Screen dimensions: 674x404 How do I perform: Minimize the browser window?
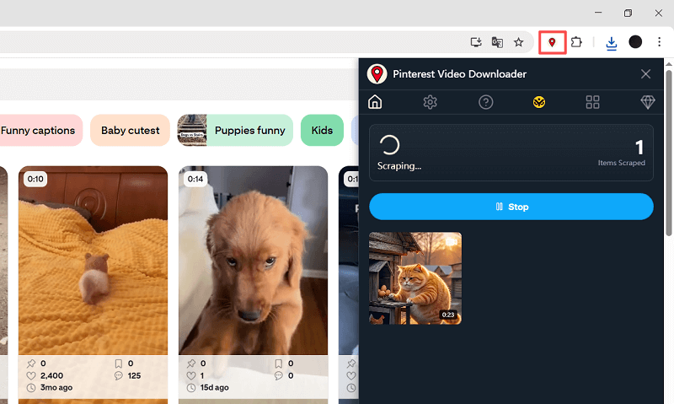[x=598, y=13]
